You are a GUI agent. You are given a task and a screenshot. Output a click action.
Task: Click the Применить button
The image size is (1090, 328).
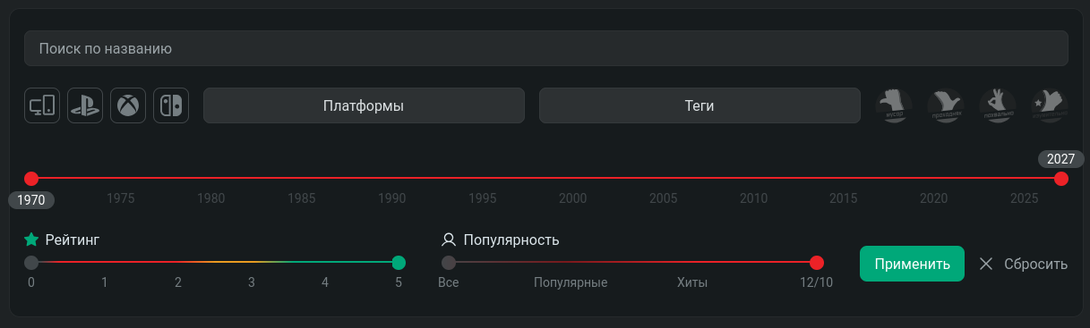click(x=912, y=264)
